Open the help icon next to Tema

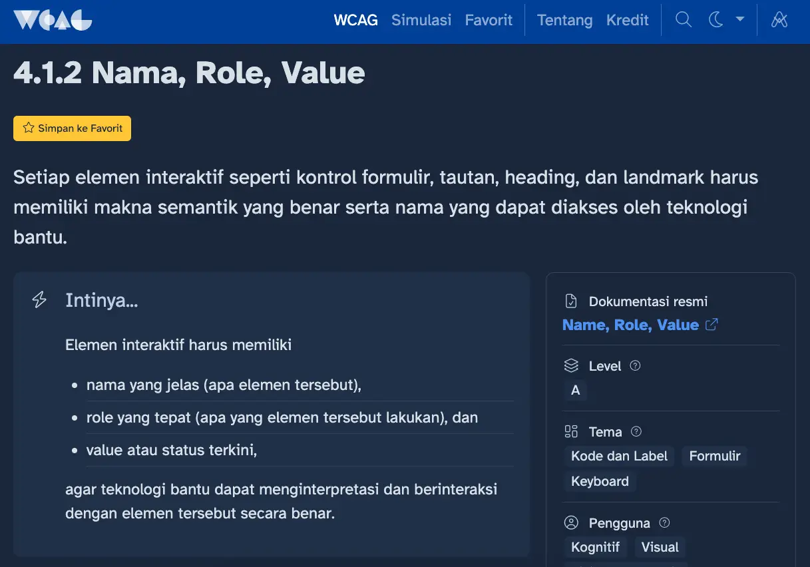(636, 431)
